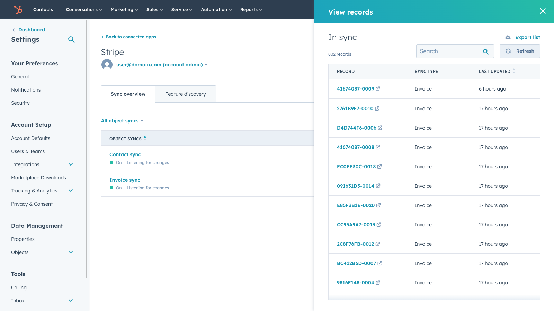Click the HubSpot sprocket logo
Image resolution: width=554 pixels, height=311 pixels.
[18, 9]
